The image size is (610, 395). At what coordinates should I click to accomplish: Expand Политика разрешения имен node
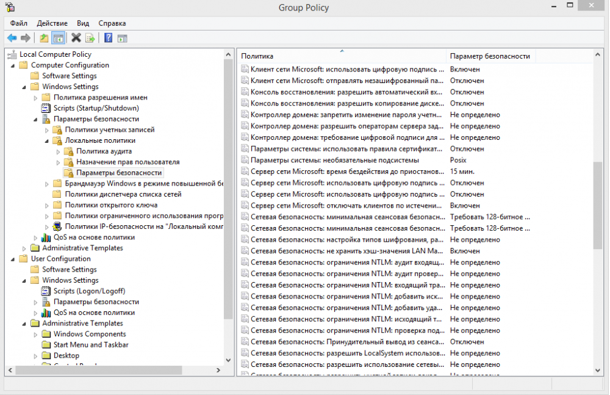pos(35,98)
